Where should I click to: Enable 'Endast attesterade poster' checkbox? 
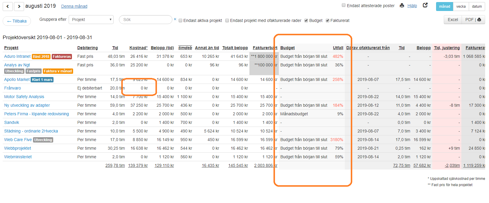coord(344,5)
